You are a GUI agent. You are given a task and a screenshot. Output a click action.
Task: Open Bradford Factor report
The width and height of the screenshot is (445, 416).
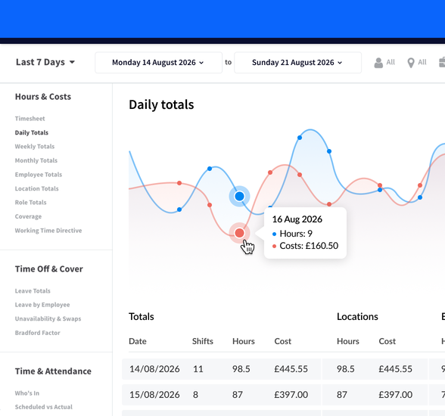tap(38, 333)
